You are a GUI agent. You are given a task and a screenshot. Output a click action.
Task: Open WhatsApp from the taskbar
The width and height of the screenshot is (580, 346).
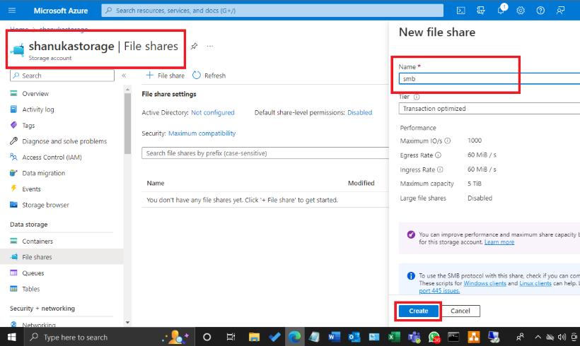pos(434,337)
